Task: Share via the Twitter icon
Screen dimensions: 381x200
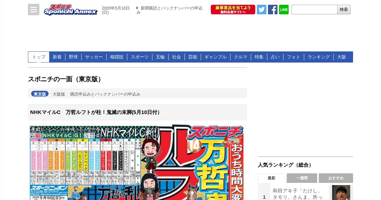Action: click(x=262, y=10)
